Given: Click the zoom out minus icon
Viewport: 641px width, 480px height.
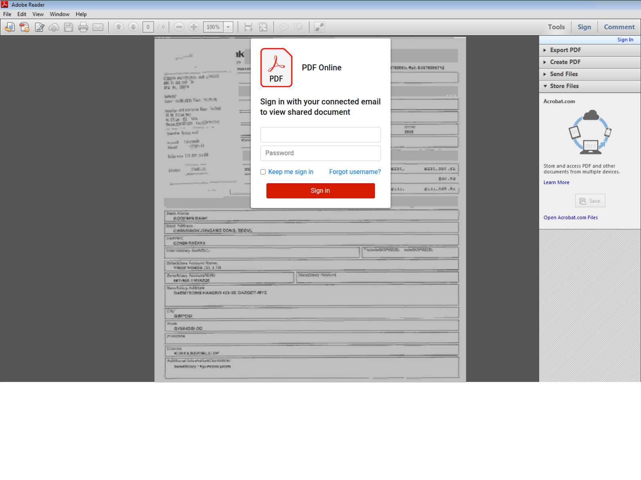Looking at the screenshot, I should (x=179, y=27).
